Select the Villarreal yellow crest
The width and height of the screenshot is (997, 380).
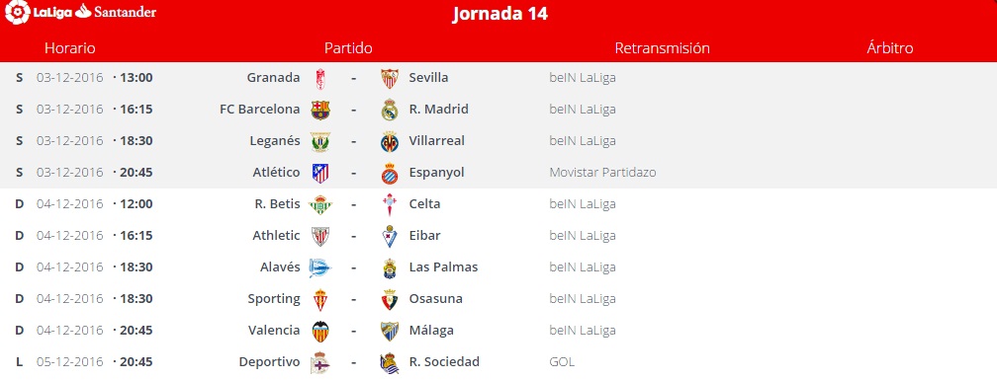(390, 141)
